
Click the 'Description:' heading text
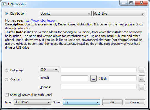(x=14, y=24)
